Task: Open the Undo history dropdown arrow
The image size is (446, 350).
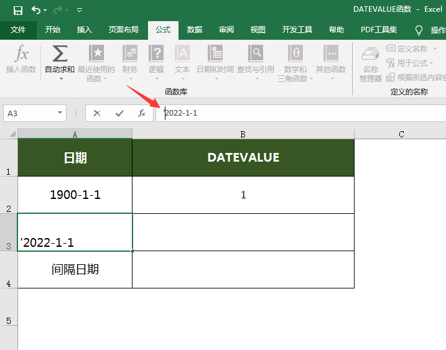Action: point(45,11)
